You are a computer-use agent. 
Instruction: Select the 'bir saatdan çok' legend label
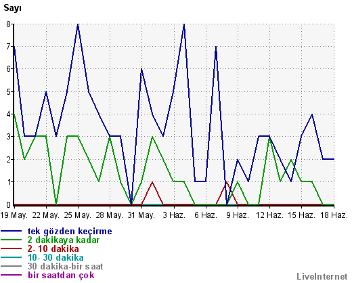click(x=61, y=276)
